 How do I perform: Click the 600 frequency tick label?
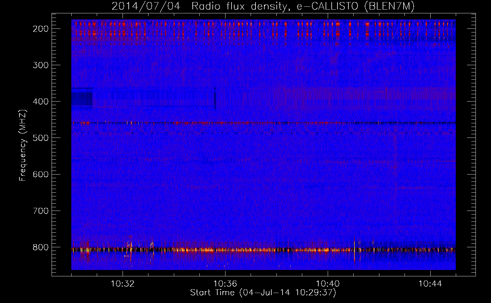(40, 174)
